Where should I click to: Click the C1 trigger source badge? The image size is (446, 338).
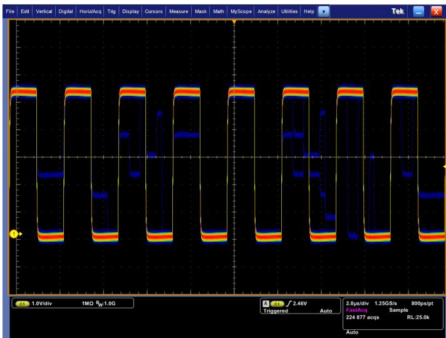tap(277, 304)
